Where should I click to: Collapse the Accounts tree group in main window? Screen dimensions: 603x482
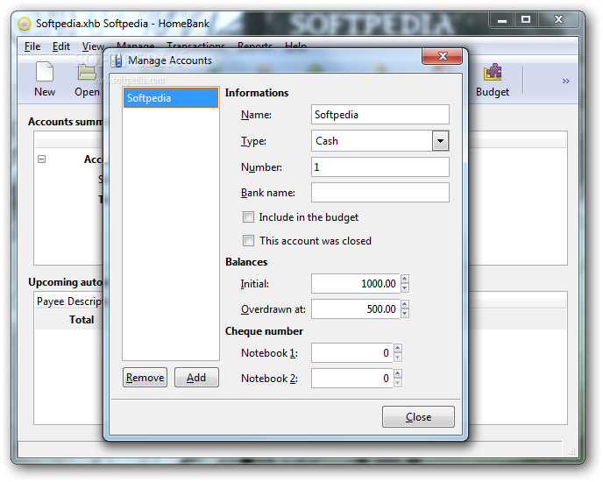(41, 159)
